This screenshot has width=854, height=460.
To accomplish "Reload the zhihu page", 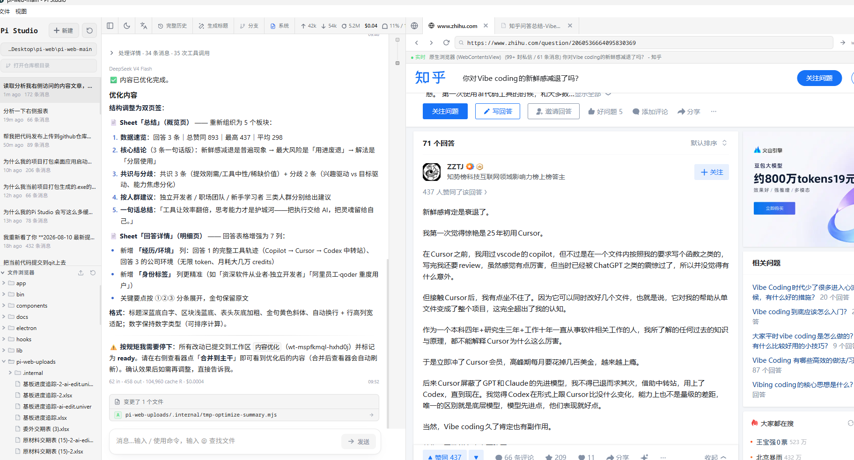I will 446,43.
